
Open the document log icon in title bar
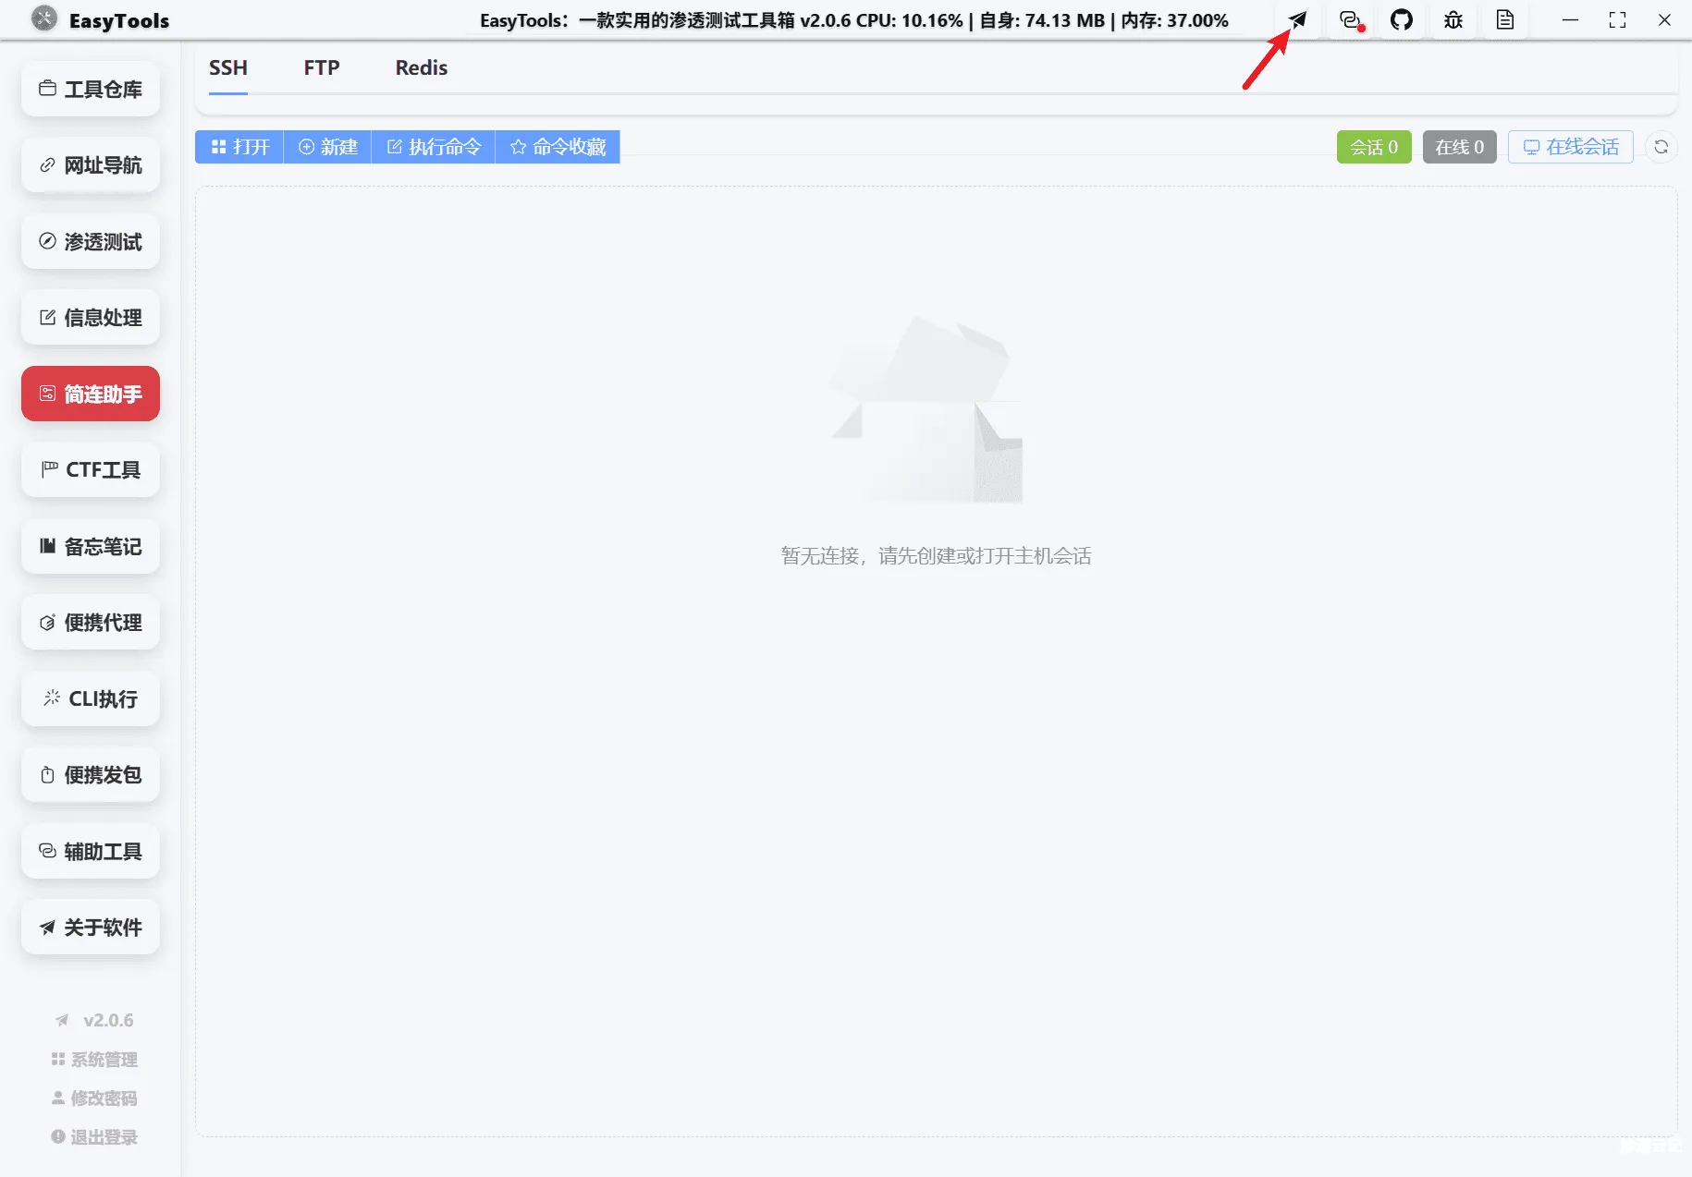click(1504, 19)
